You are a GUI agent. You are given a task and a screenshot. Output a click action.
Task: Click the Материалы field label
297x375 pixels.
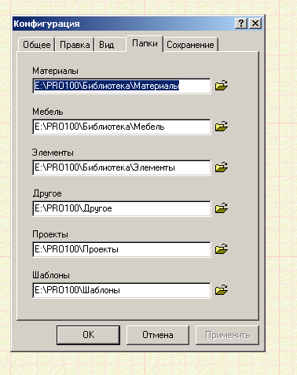pyautogui.click(x=55, y=71)
